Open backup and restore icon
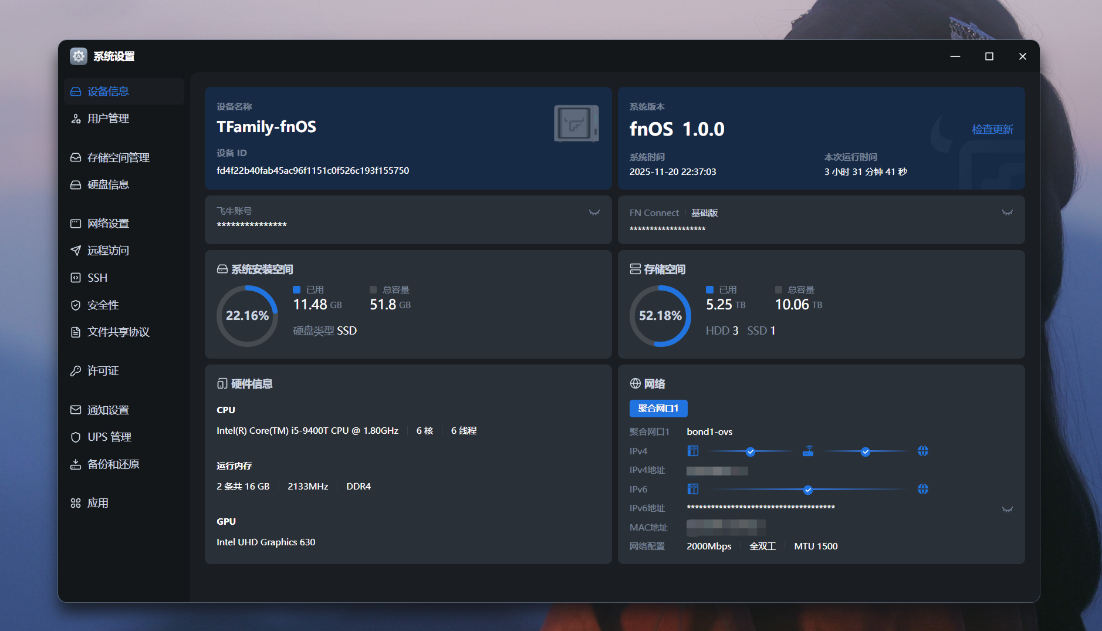1102x631 pixels. pyautogui.click(x=76, y=464)
